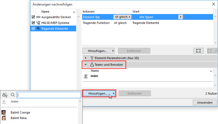
Task: Select Balint Reka's avatar
Action: [4, 118]
